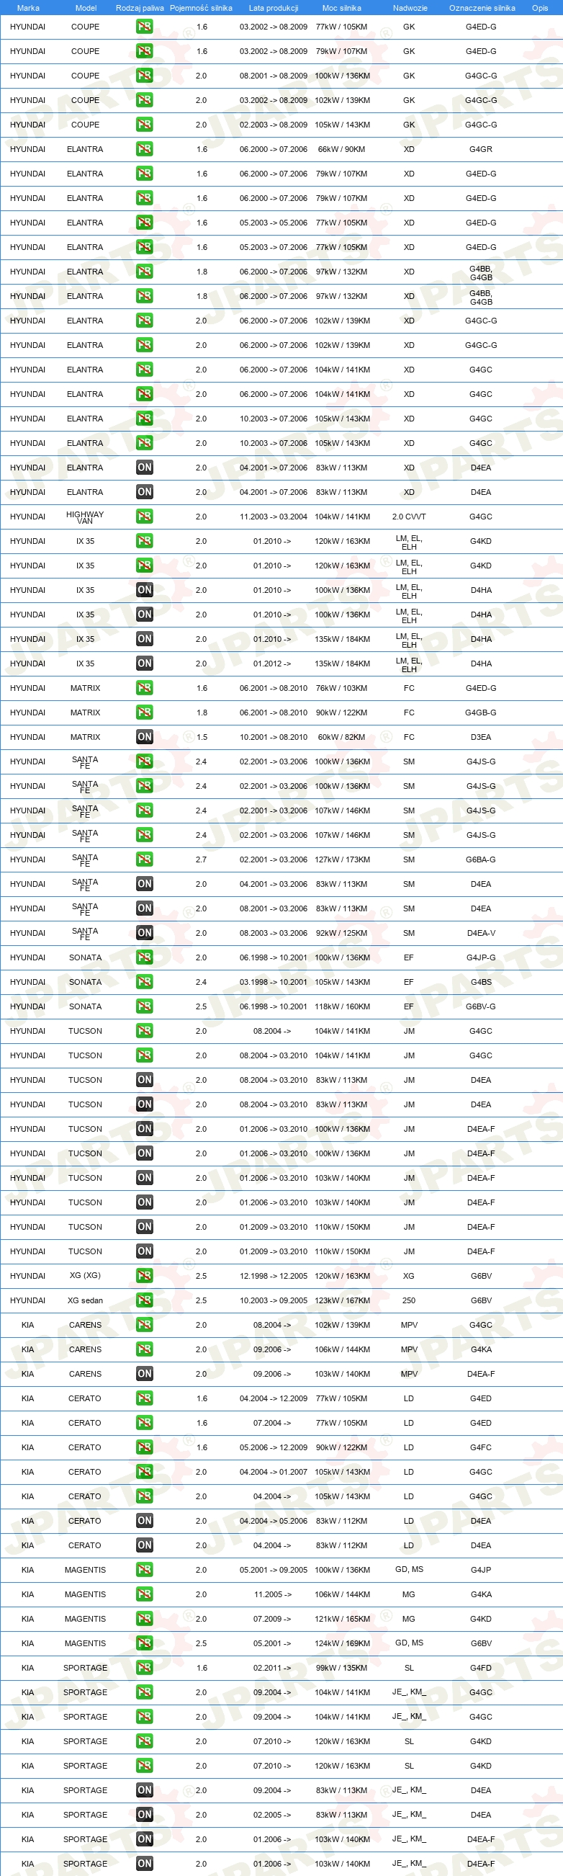Click petrol icon for COUPE 100kW / 136KM row

tap(144, 76)
